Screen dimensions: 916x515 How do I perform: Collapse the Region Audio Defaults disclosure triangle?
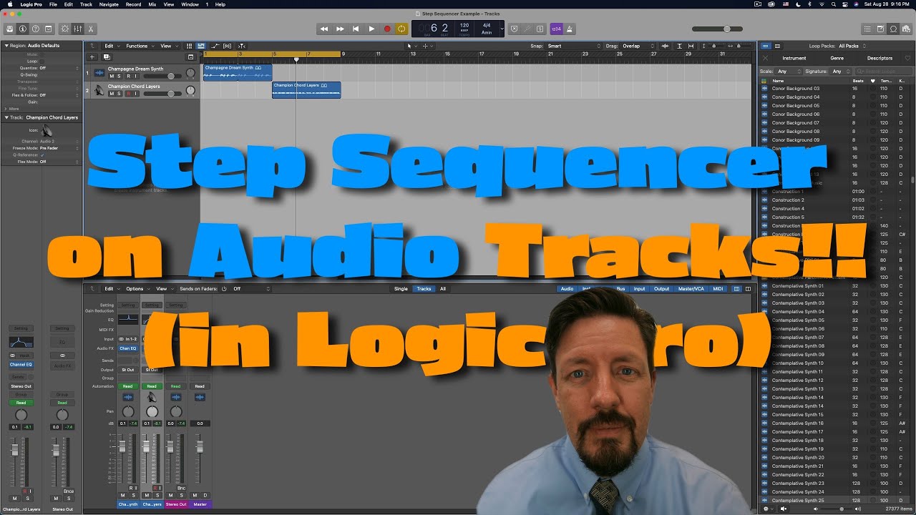coord(6,46)
